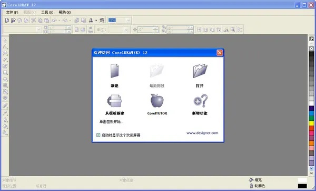This screenshot has width=316, height=191.
Task: Expand the Undo history dropdown arrow
Action: [59, 20]
